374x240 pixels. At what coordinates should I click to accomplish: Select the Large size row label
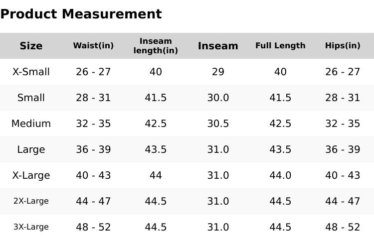click(x=31, y=149)
